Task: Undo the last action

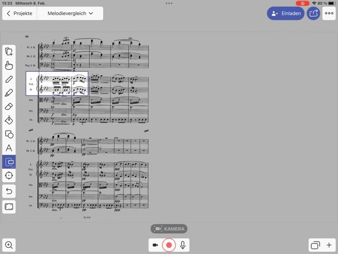Action: [9, 192]
